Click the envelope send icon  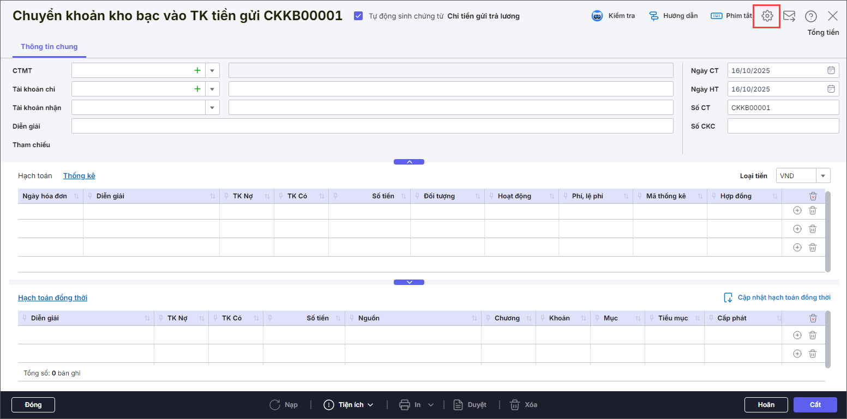[789, 16]
